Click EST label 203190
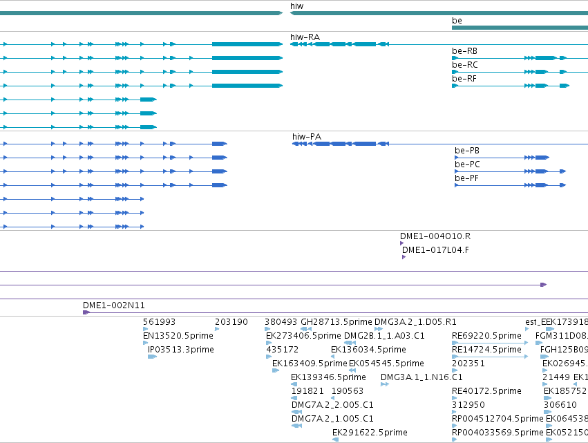Viewport: 588px width, 443px height. coord(231,322)
